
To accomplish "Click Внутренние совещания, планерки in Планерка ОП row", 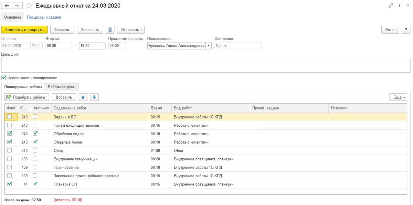I will coord(210,184).
